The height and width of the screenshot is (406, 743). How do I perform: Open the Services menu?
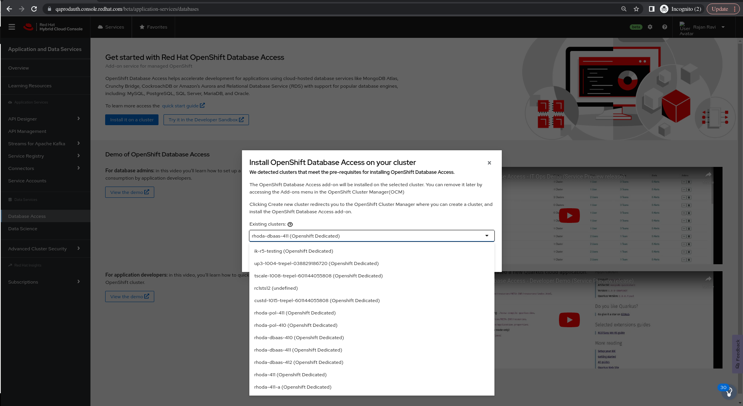pos(111,27)
